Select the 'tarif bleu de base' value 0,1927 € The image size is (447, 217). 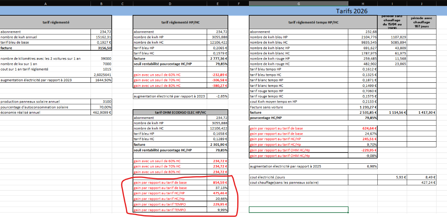point(101,43)
